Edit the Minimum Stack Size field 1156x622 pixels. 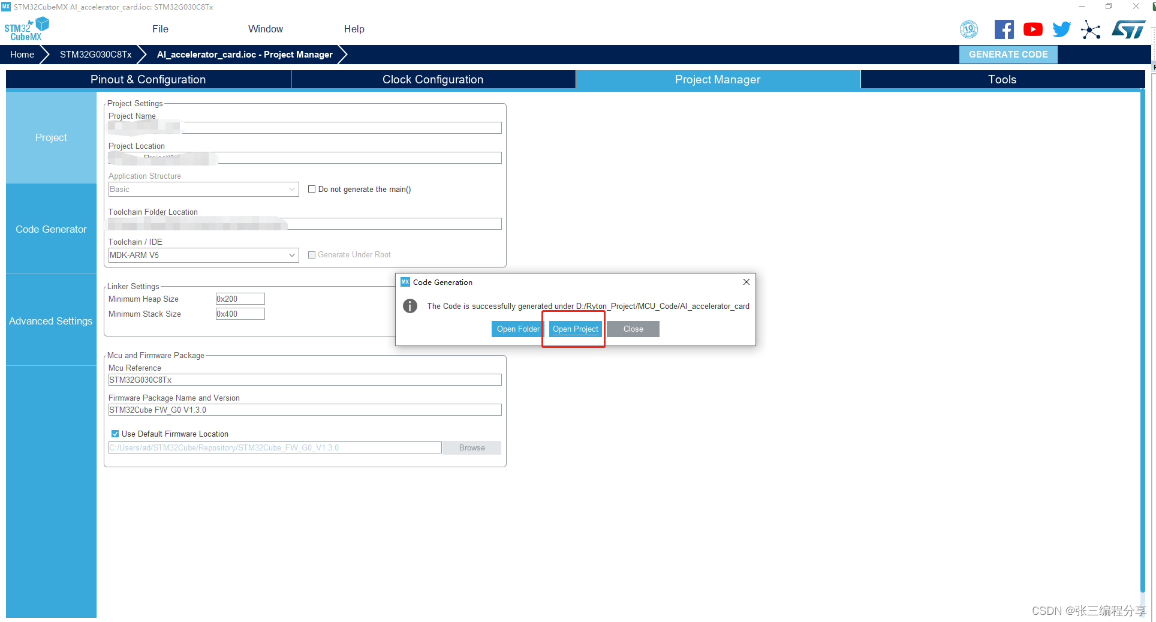click(x=240, y=314)
